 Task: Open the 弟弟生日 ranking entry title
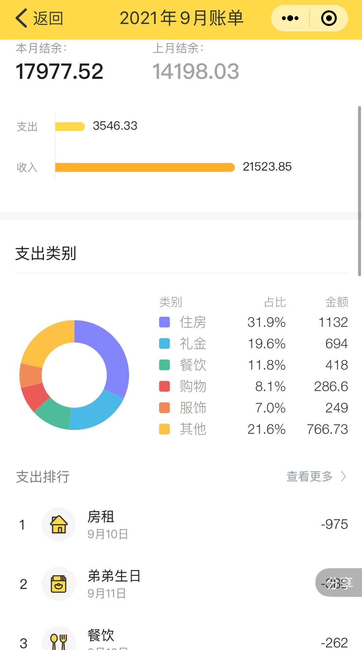coord(114,576)
